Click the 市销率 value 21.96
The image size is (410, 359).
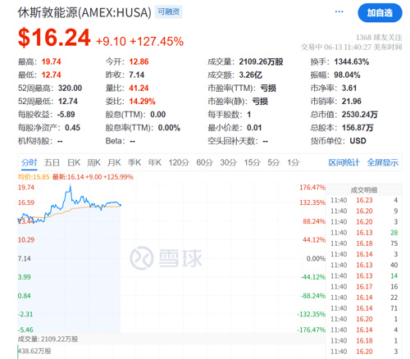[352, 102]
